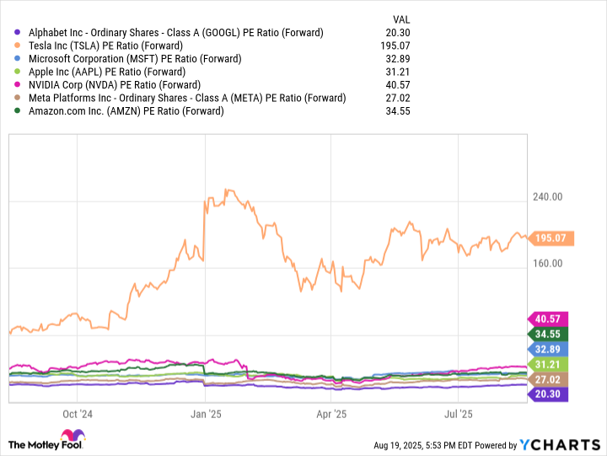Click the YCharts logo

click(x=560, y=445)
